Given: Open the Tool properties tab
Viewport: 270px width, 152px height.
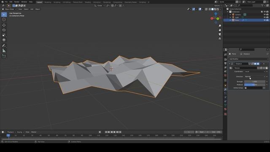Looking at the screenshot, I should coord(225,54).
